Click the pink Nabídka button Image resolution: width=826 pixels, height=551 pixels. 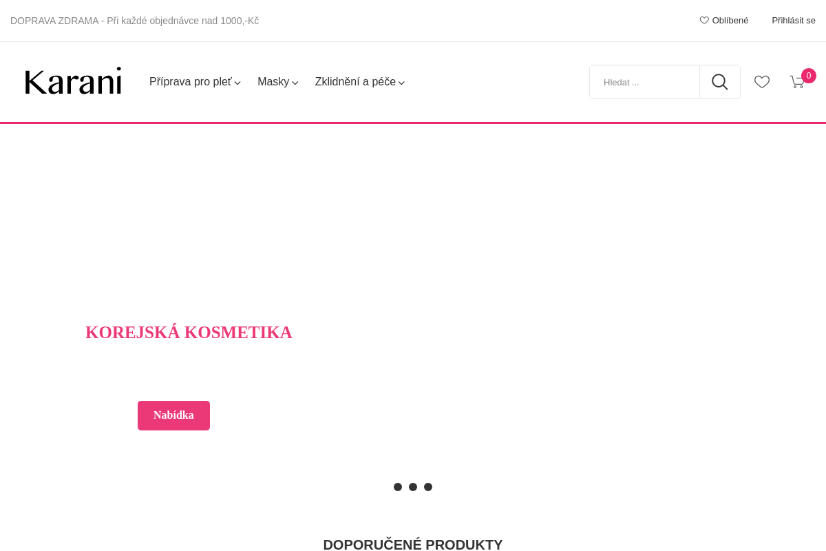pyautogui.click(x=173, y=415)
